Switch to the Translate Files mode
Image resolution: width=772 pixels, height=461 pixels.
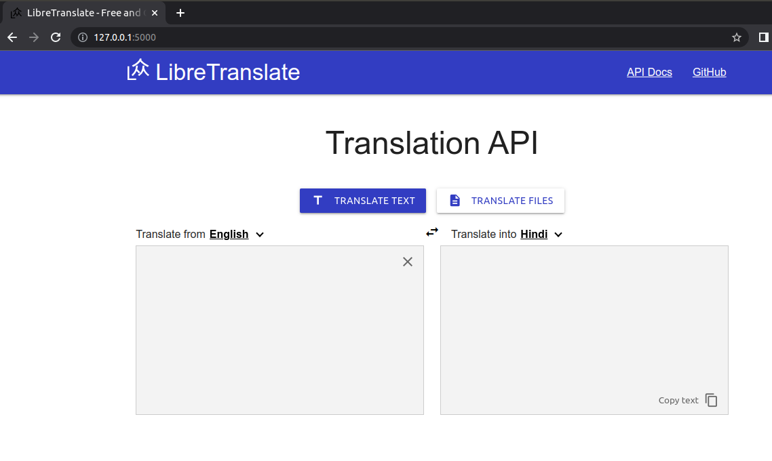(500, 200)
